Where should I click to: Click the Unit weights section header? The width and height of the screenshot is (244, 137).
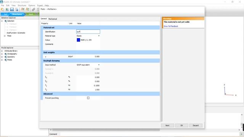101,53
